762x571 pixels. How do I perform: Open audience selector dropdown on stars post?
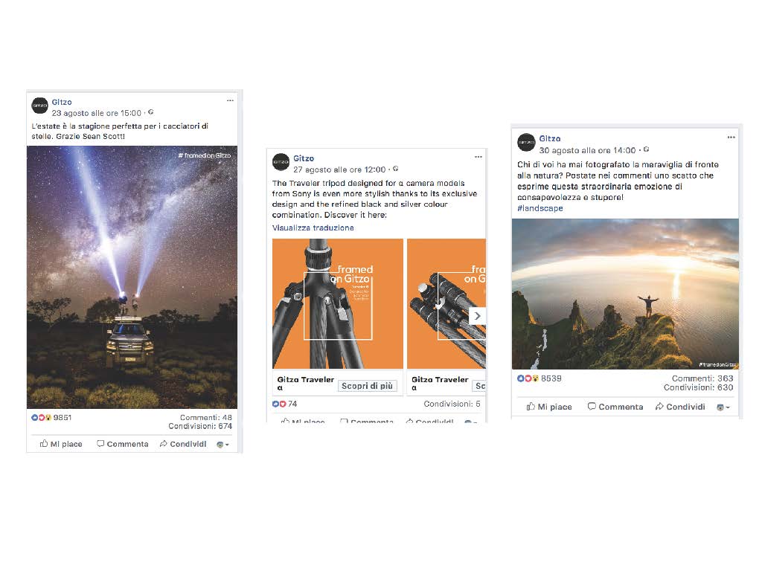pyautogui.click(x=222, y=445)
